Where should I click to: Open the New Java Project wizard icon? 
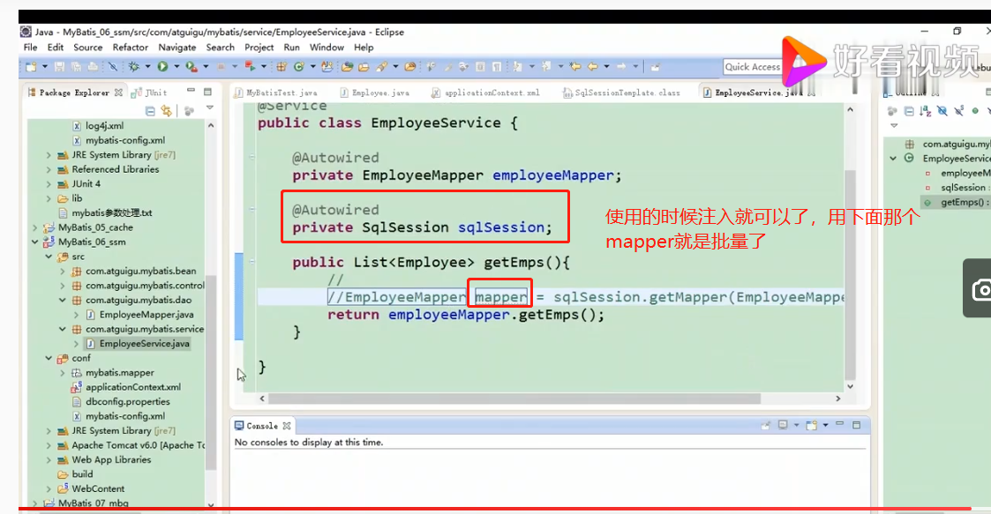pyautogui.click(x=282, y=66)
